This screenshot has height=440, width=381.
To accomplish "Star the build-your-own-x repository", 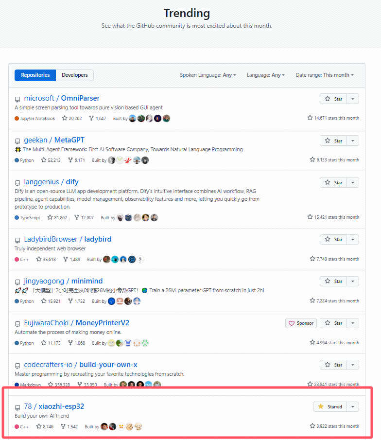I will coord(333,365).
